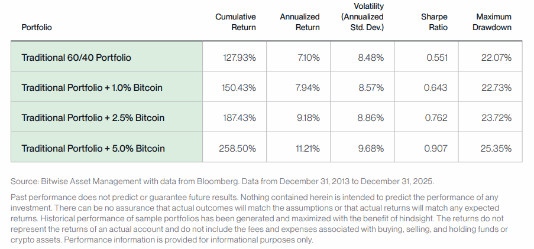Click the 258.50% cumulative return cell

(237, 148)
